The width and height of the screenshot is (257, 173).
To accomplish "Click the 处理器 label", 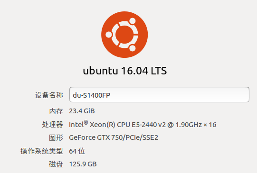I will coord(52,125).
